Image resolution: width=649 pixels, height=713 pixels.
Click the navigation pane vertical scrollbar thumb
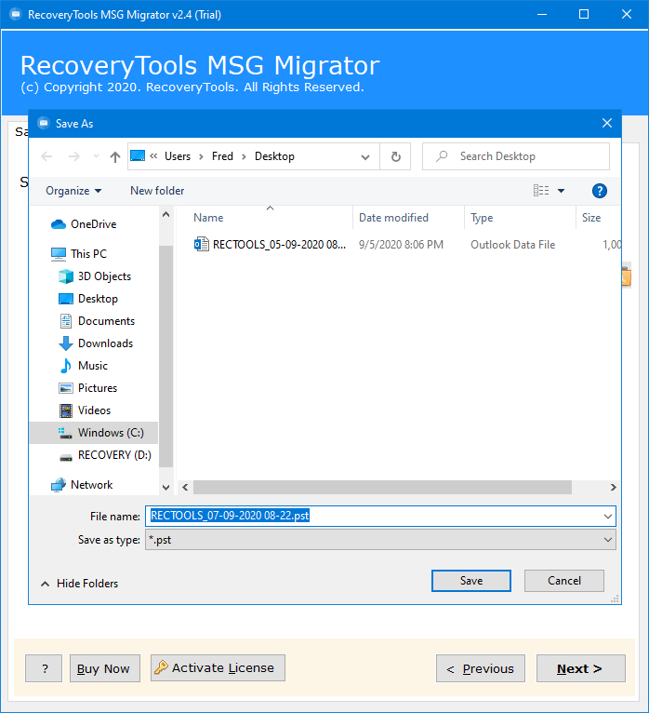click(166, 356)
